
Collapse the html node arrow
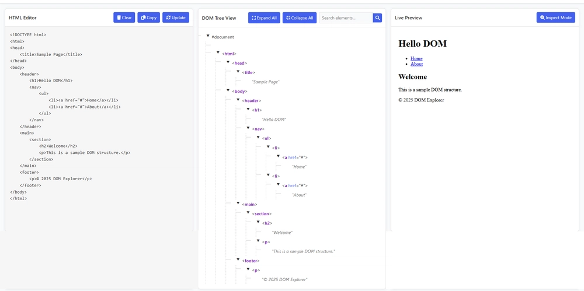(218, 52)
